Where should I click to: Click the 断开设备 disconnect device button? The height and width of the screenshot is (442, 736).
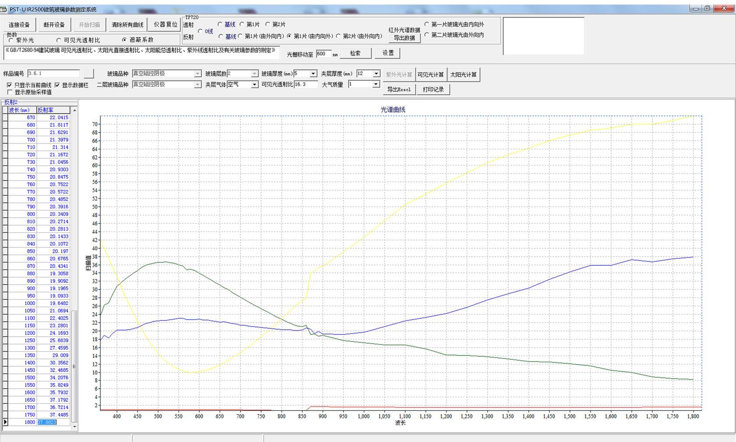click(54, 25)
